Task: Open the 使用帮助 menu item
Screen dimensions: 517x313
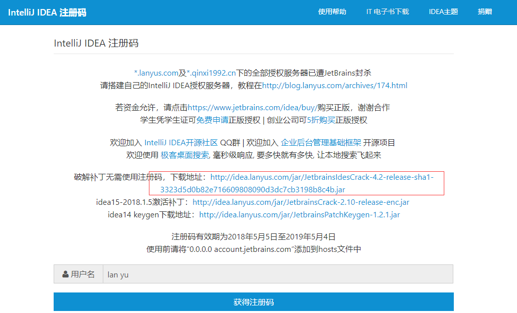Action: pyautogui.click(x=332, y=12)
